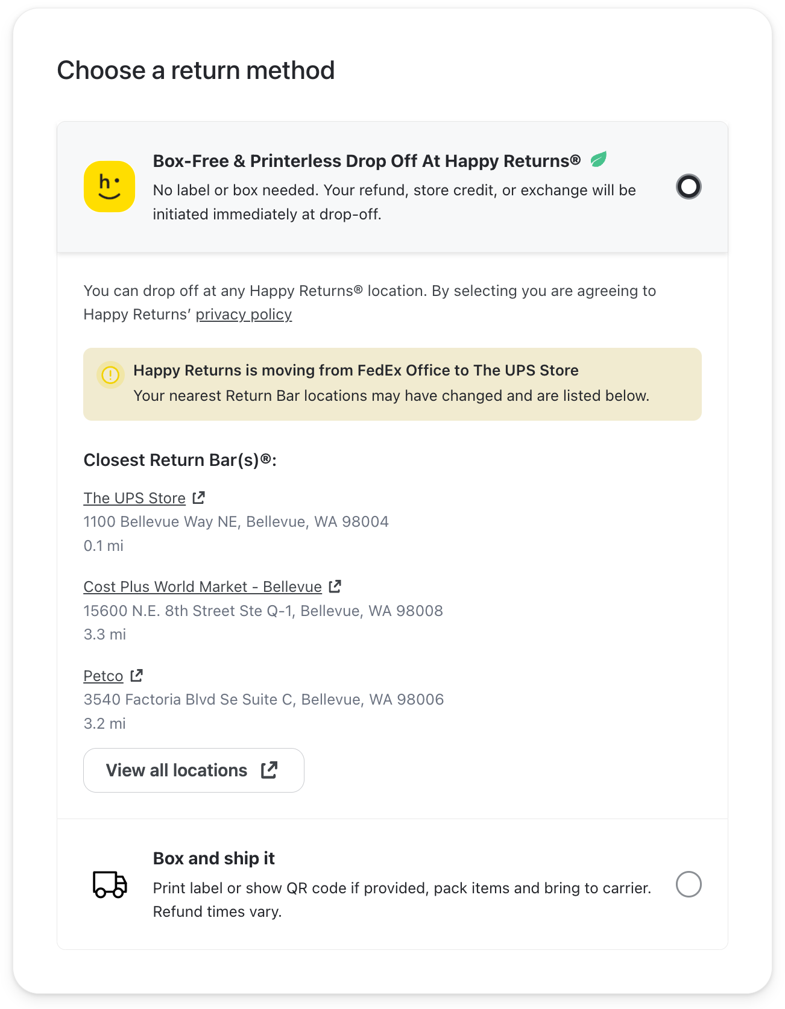
Task: Click the external link icon inside View all locations
Action: [269, 770]
